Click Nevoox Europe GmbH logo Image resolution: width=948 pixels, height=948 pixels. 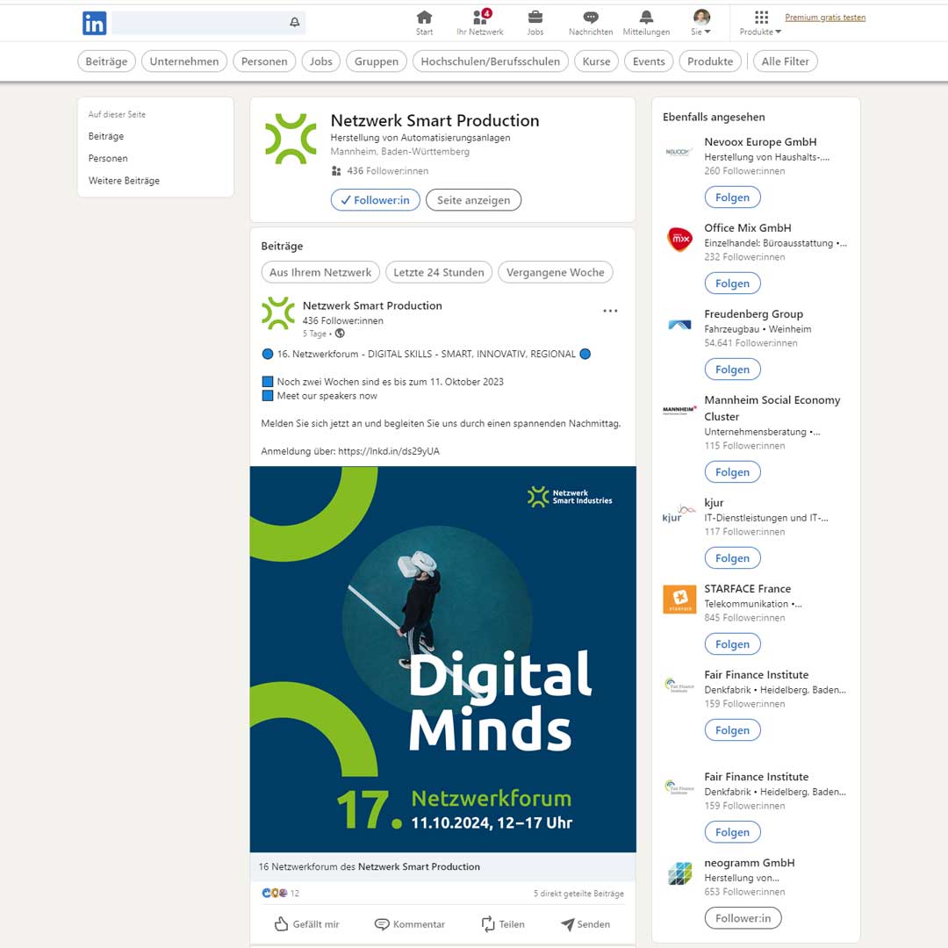[679, 152]
